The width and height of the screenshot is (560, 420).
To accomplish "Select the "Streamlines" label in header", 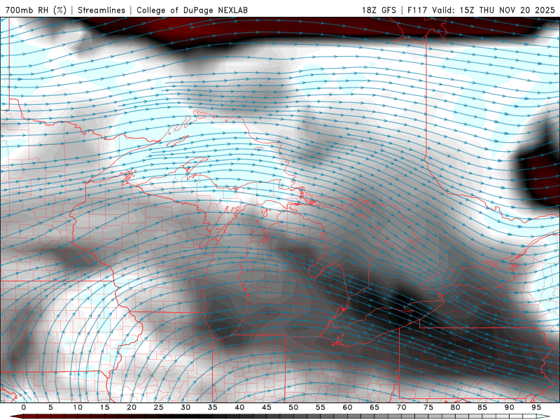I will [x=101, y=10].
